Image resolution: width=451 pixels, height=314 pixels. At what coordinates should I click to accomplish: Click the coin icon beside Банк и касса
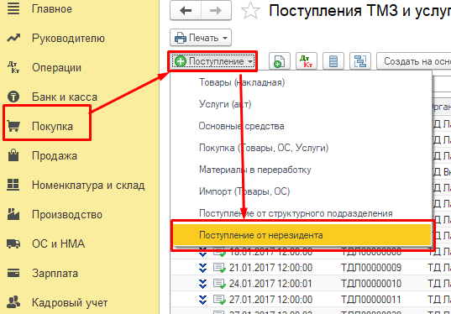(x=13, y=97)
